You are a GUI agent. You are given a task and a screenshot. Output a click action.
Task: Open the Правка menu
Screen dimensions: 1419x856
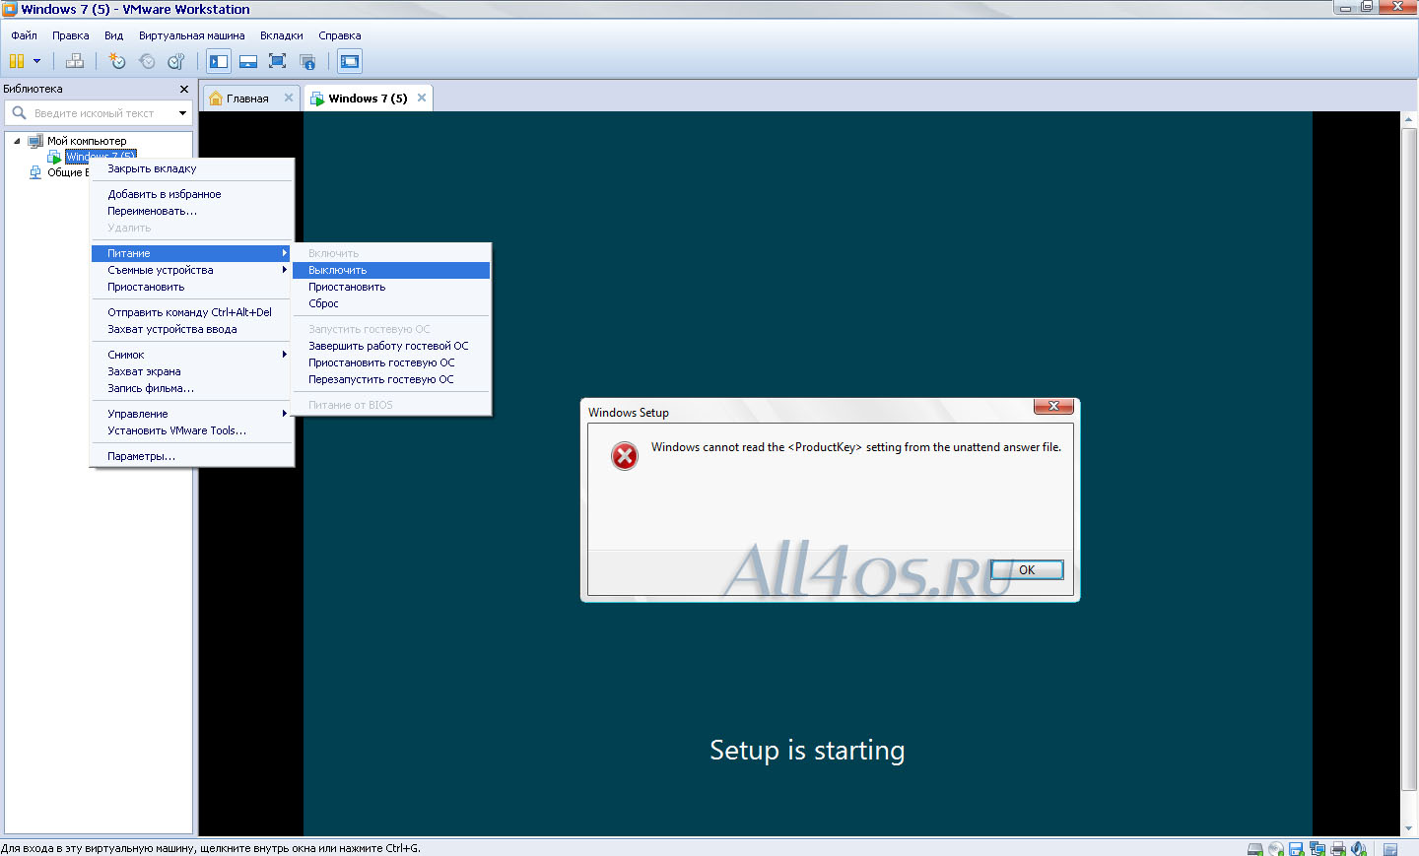click(71, 35)
